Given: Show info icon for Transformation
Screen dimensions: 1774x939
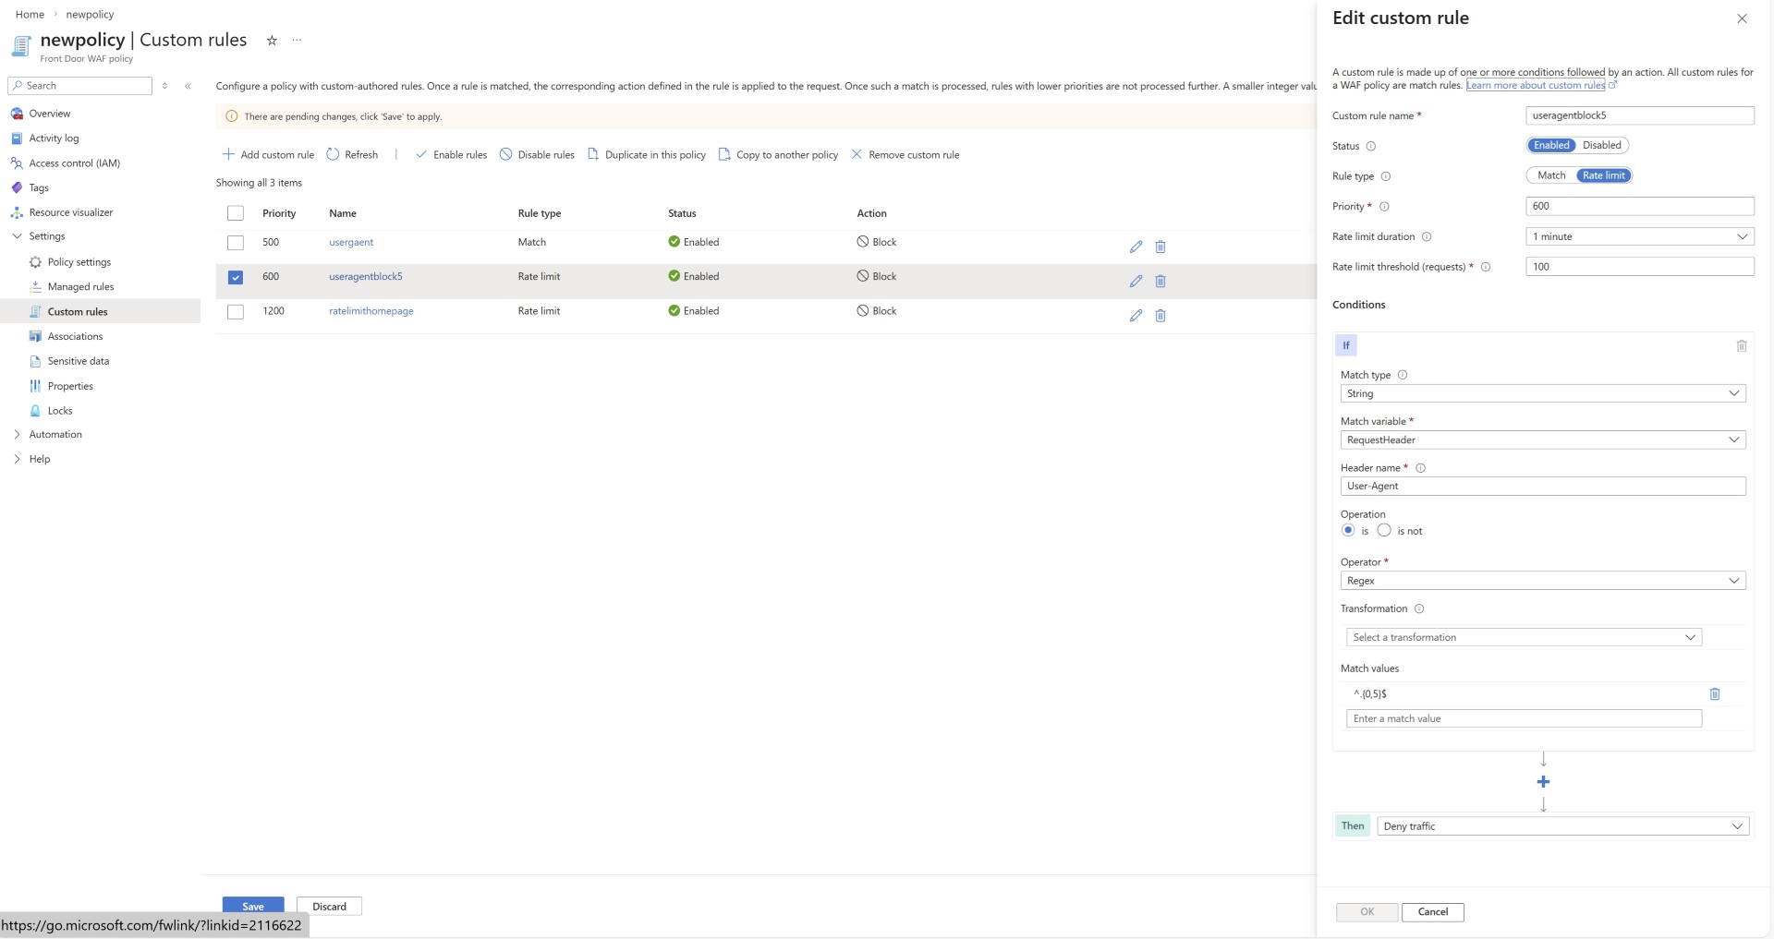Looking at the screenshot, I should [1419, 608].
